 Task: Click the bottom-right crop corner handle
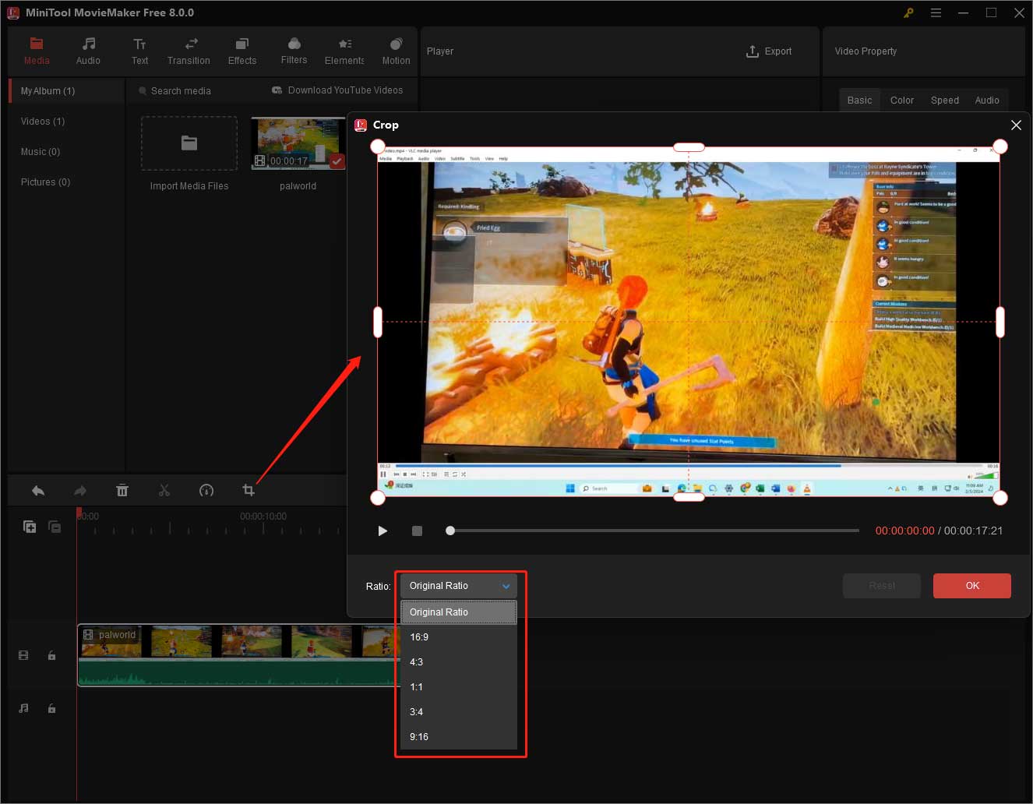[x=1000, y=497]
